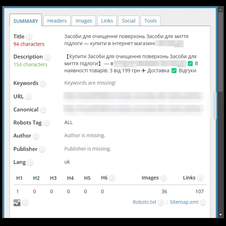Click the Images column header label
This screenshot has height=226, width=226.
coord(150,178)
